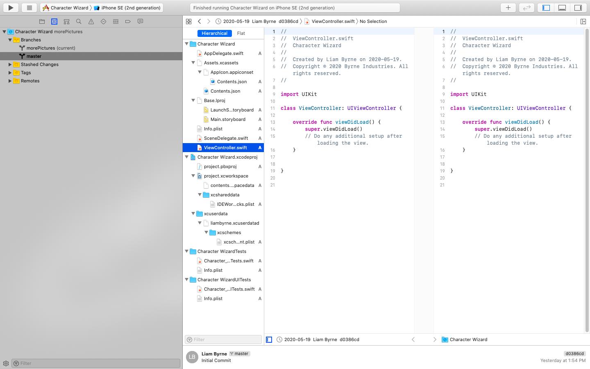Viewport: 590px width, 369px height.
Task: Collapse the Branches group
Action: click(10, 40)
